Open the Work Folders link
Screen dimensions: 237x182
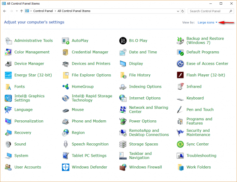[x=199, y=167]
